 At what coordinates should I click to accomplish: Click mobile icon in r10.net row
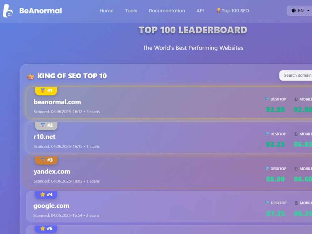click(296, 134)
